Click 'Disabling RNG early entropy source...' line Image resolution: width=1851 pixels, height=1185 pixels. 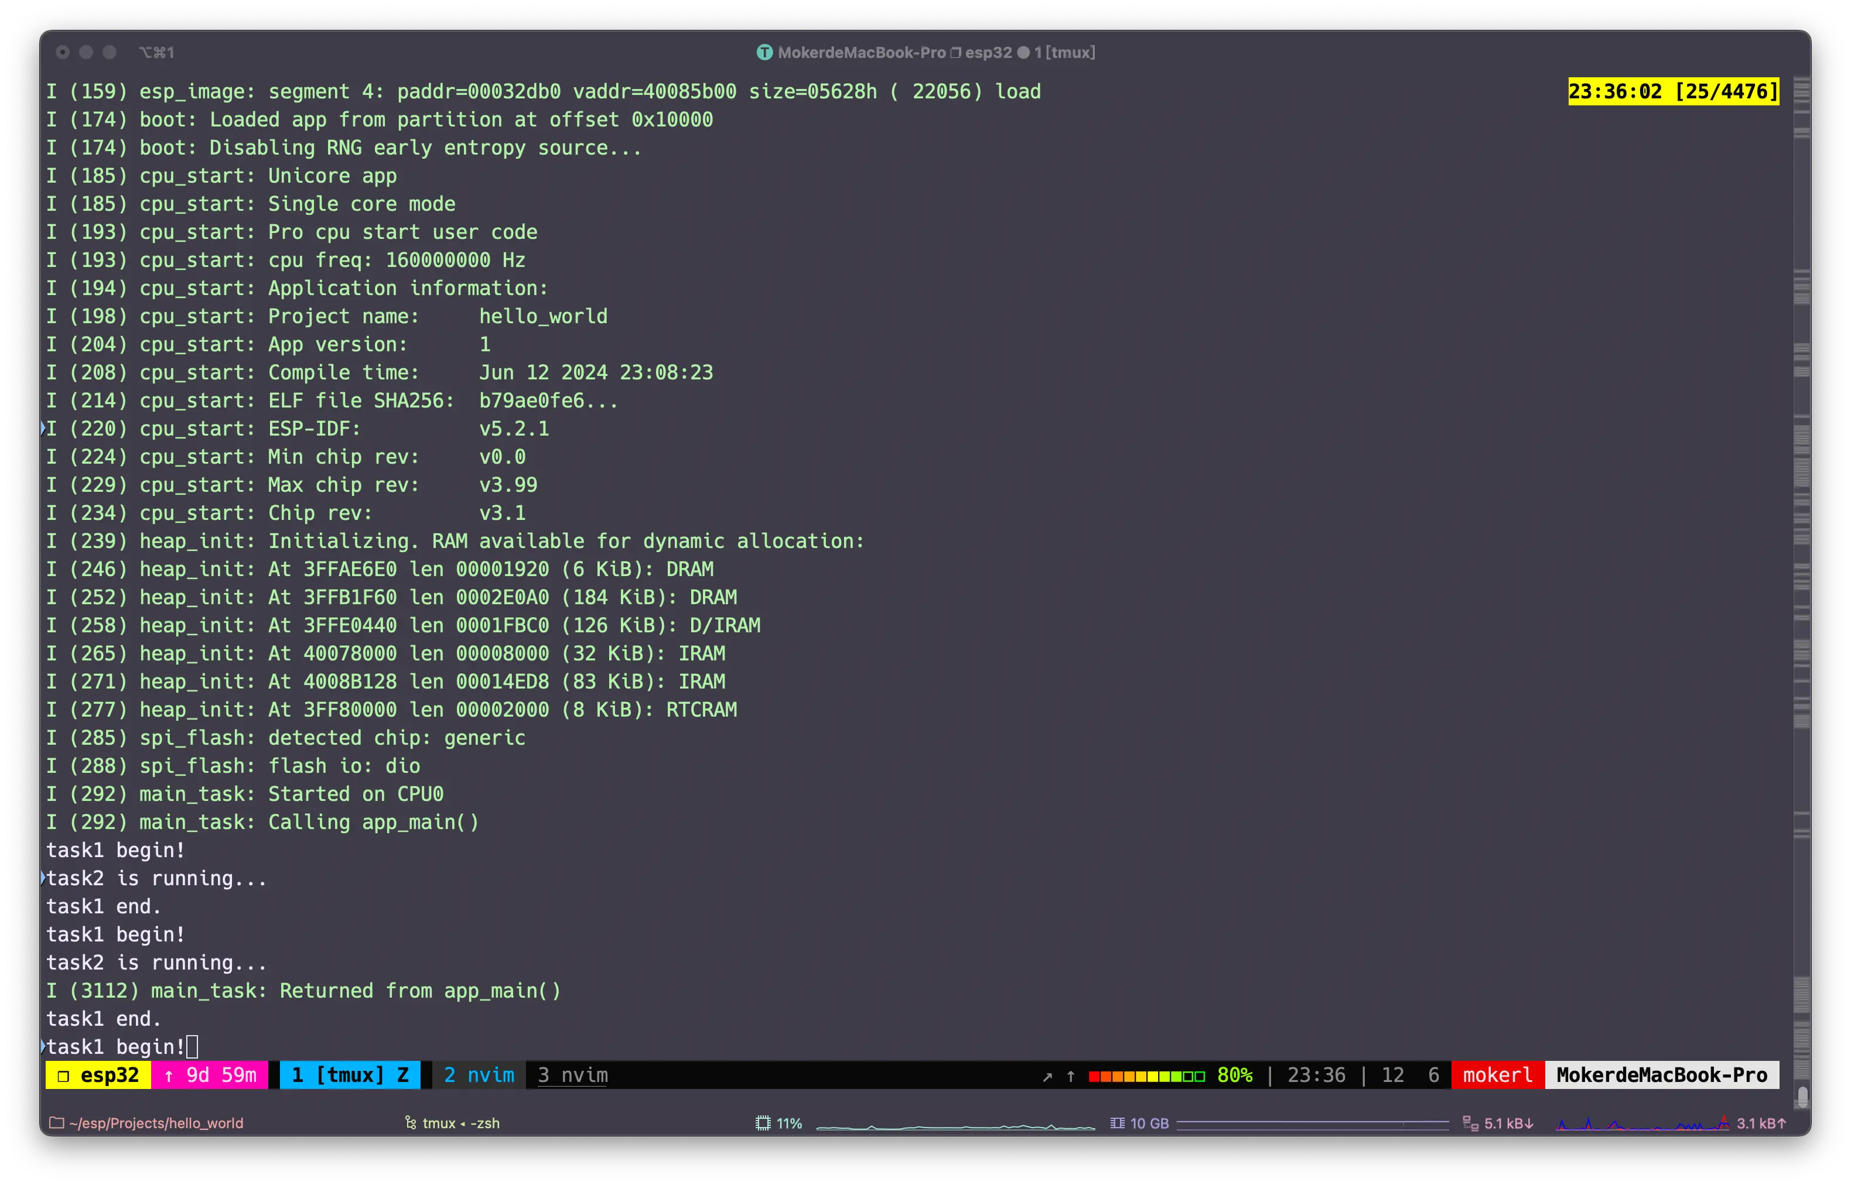344,148
